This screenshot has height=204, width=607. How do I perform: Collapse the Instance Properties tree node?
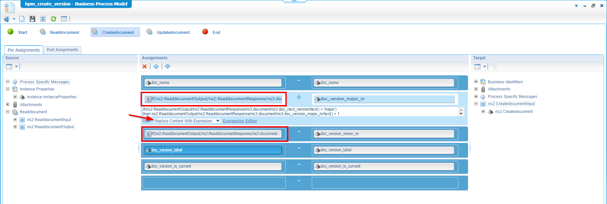pos(8,89)
